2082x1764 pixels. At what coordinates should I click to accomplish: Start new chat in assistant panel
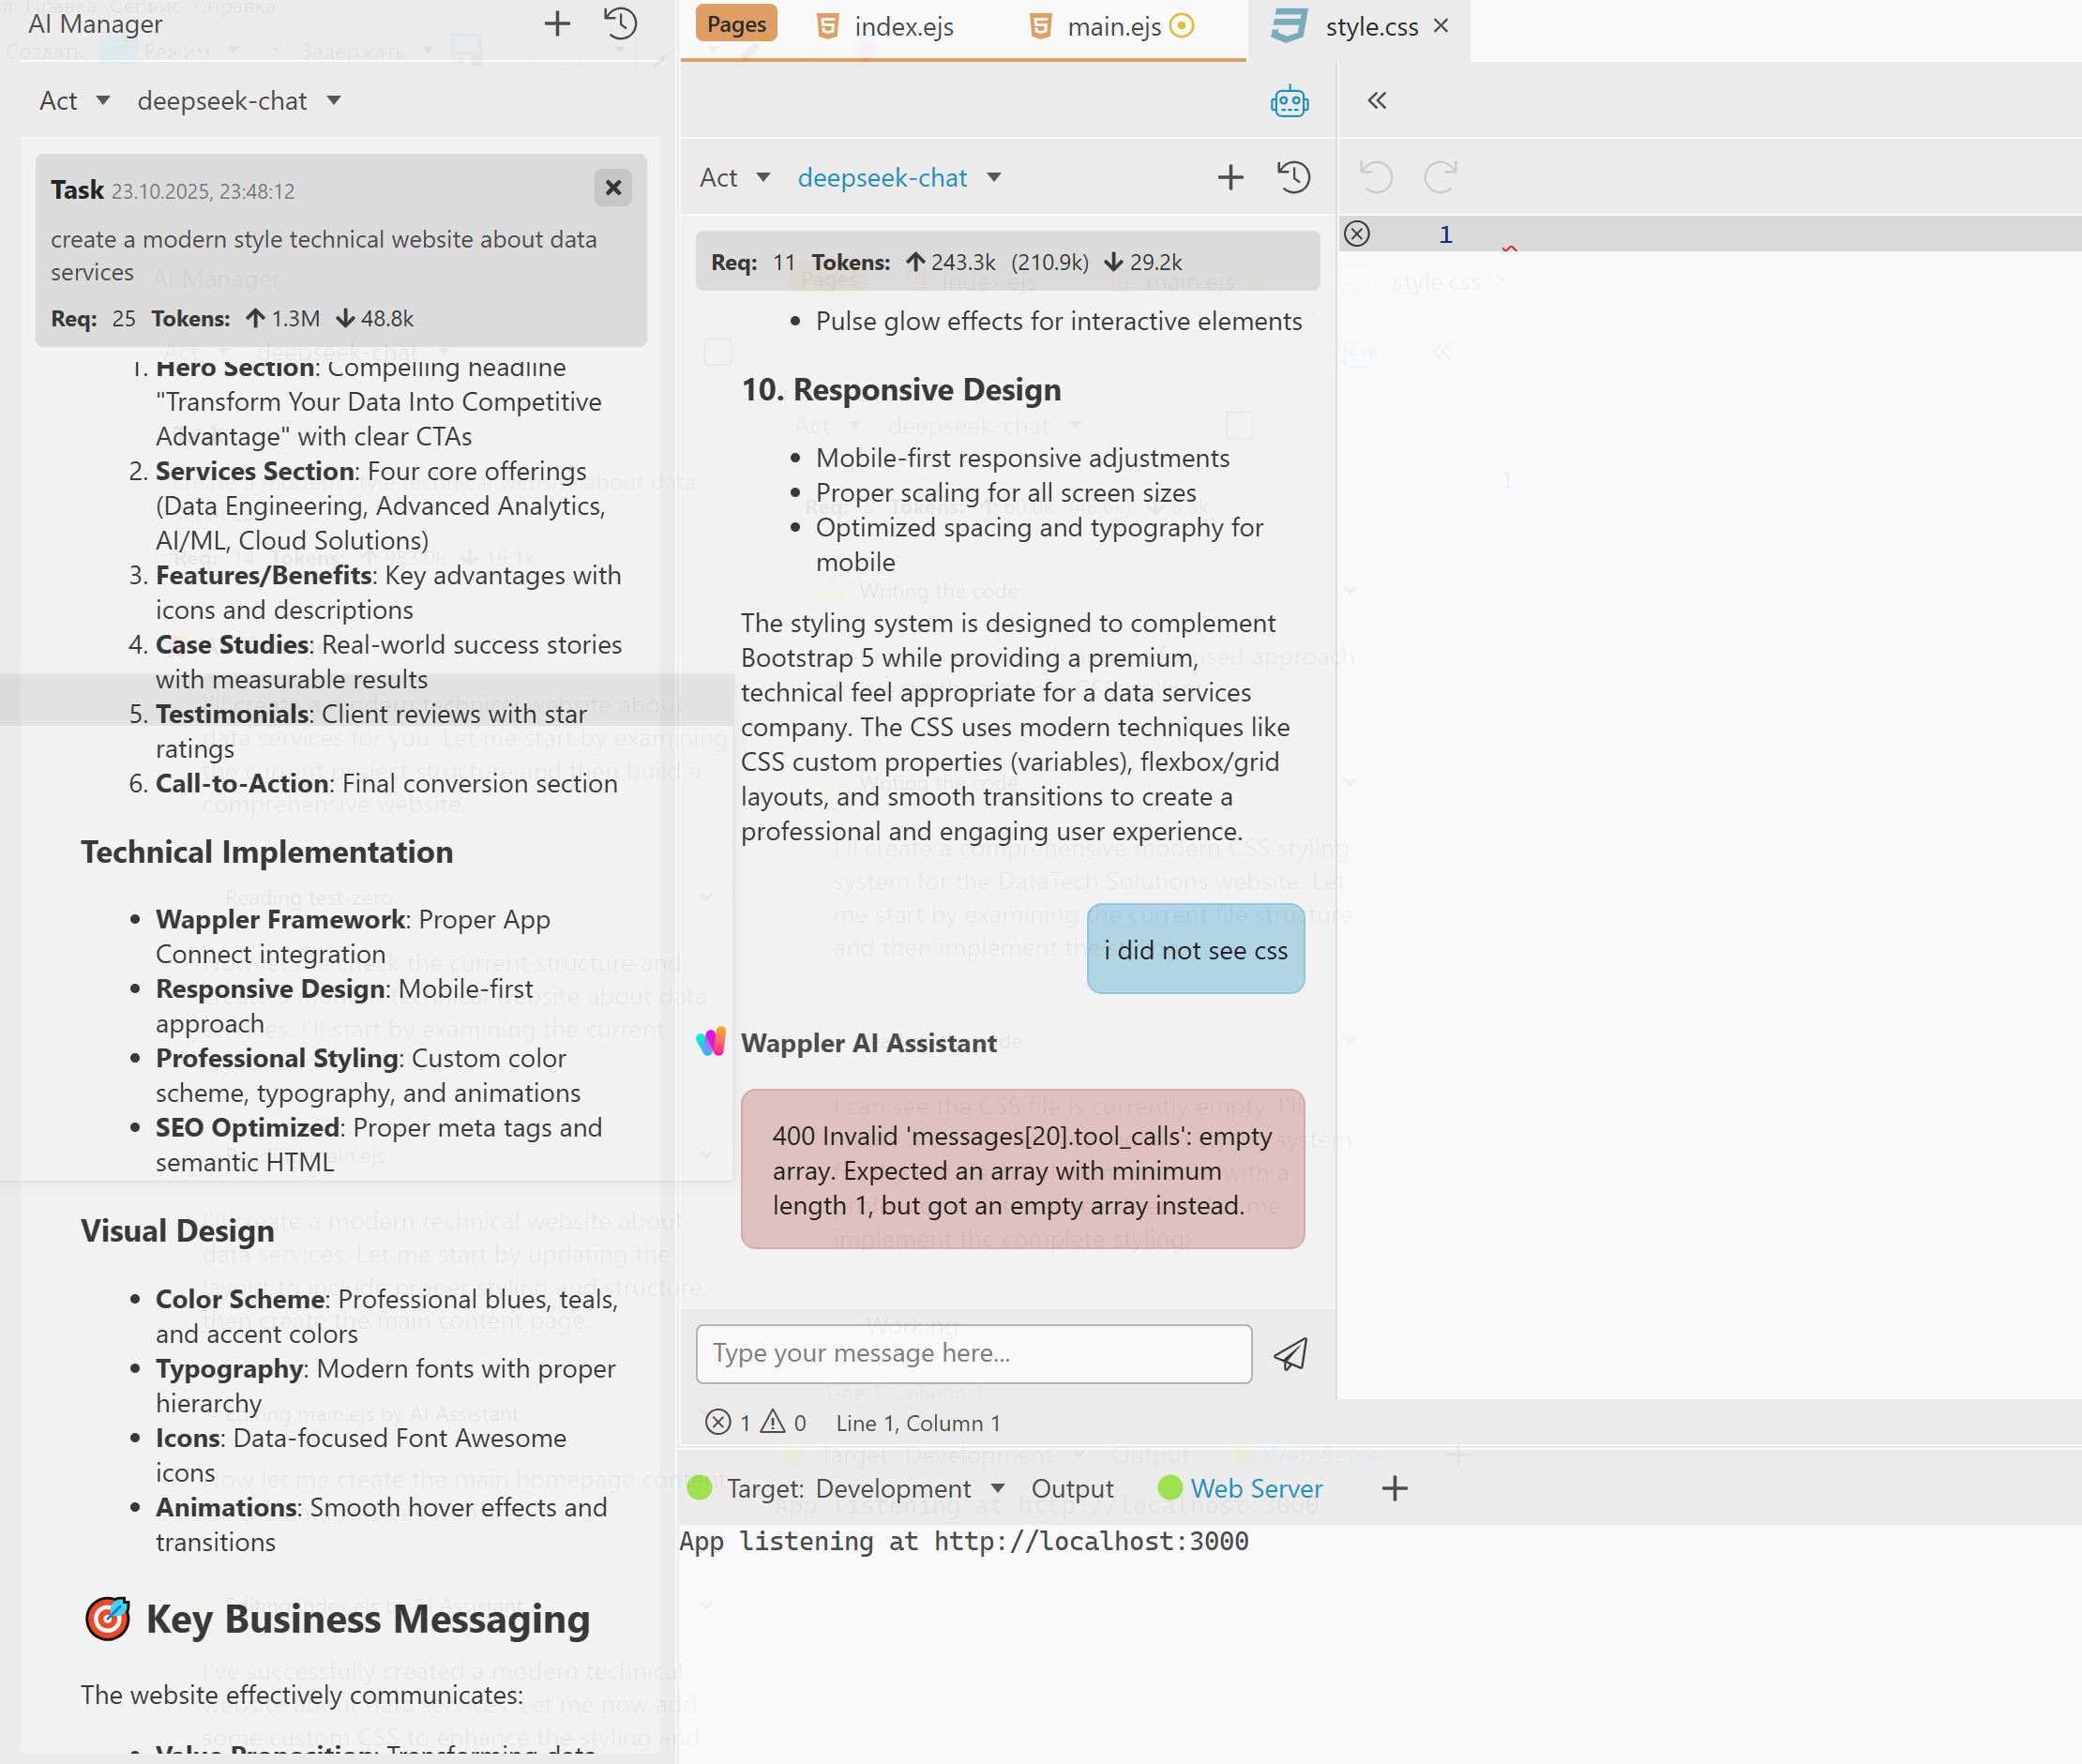[1230, 178]
